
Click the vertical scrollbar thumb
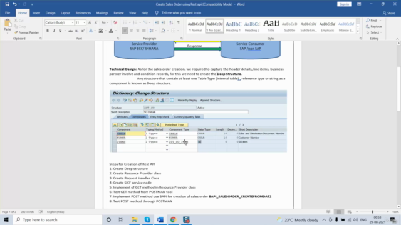click(x=398, y=88)
